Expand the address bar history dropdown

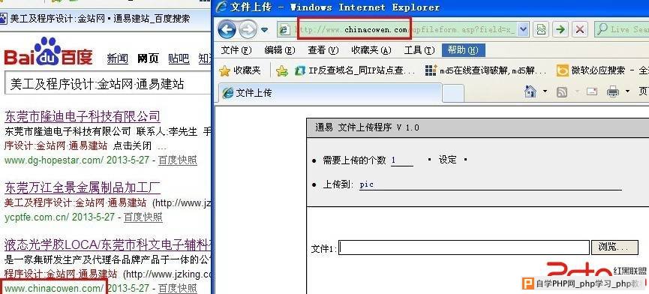click(523, 30)
